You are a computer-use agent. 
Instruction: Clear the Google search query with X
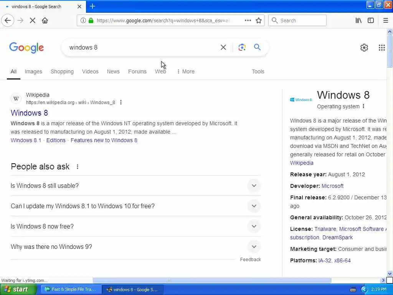click(x=223, y=47)
